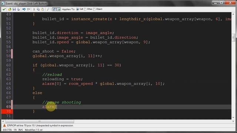
Task: Click the scroll up arrow of the editor
Action: pyautogui.click(x=233, y=14)
